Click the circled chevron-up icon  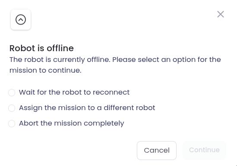click(x=21, y=20)
